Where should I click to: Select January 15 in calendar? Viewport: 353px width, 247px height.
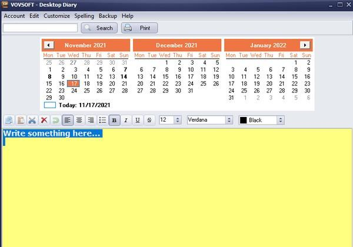[x=295, y=76]
